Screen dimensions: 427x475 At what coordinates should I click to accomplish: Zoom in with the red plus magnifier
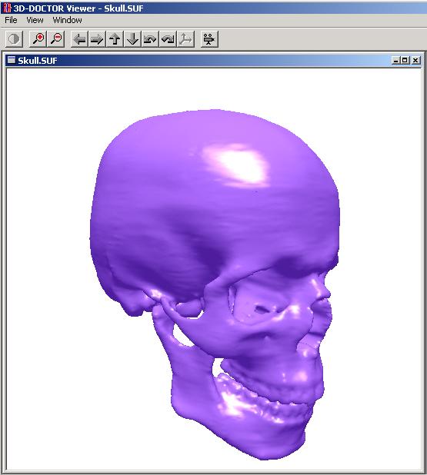(x=38, y=39)
